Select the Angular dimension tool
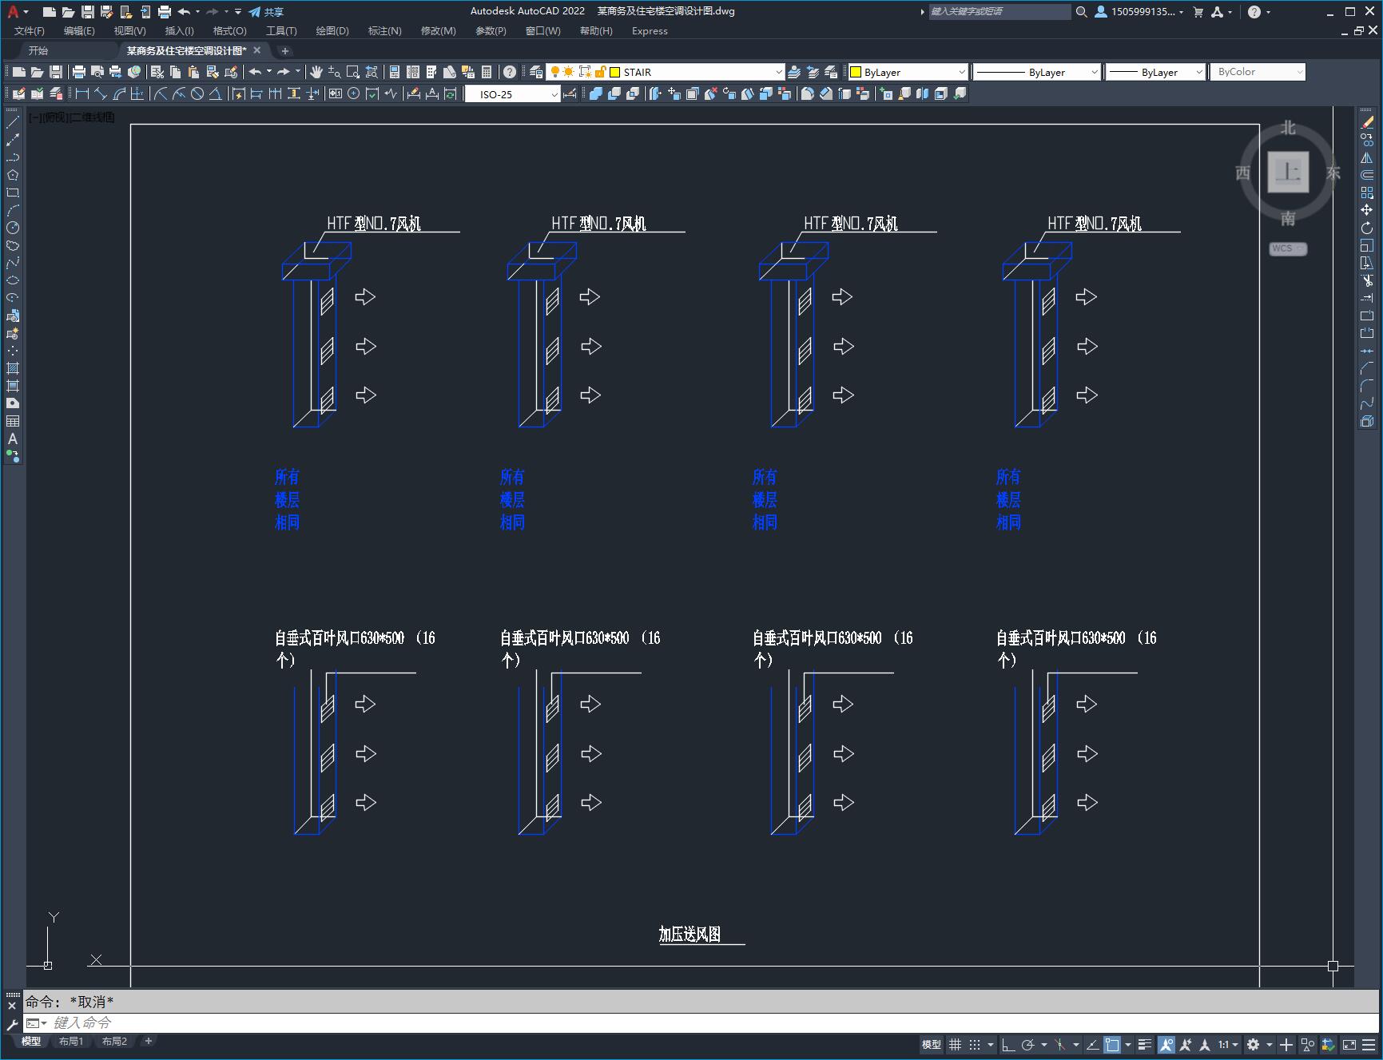This screenshot has height=1060, width=1383. click(216, 94)
